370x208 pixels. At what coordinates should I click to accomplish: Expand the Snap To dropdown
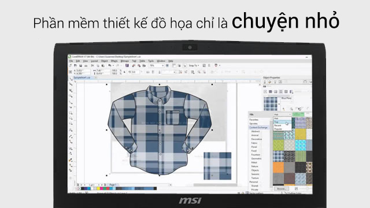tap(194, 65)
